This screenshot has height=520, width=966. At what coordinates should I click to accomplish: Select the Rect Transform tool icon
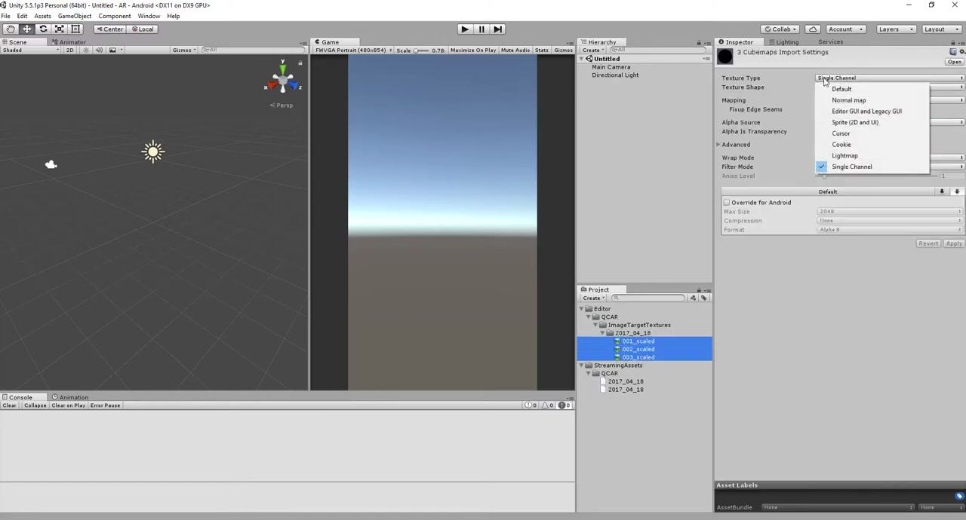pyautogui.click(x=75, y=29)
